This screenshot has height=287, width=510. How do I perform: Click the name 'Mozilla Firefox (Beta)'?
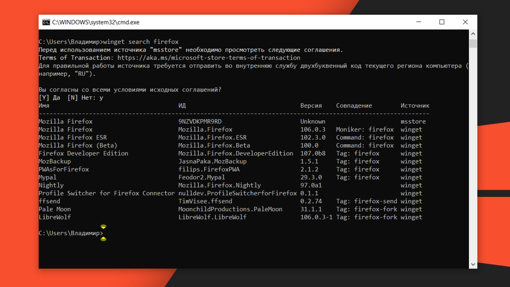[x=78, y=145]
